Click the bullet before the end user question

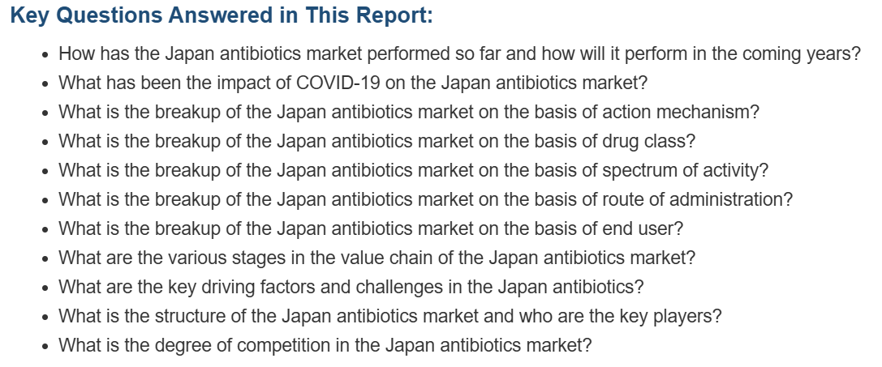[45, 230]
